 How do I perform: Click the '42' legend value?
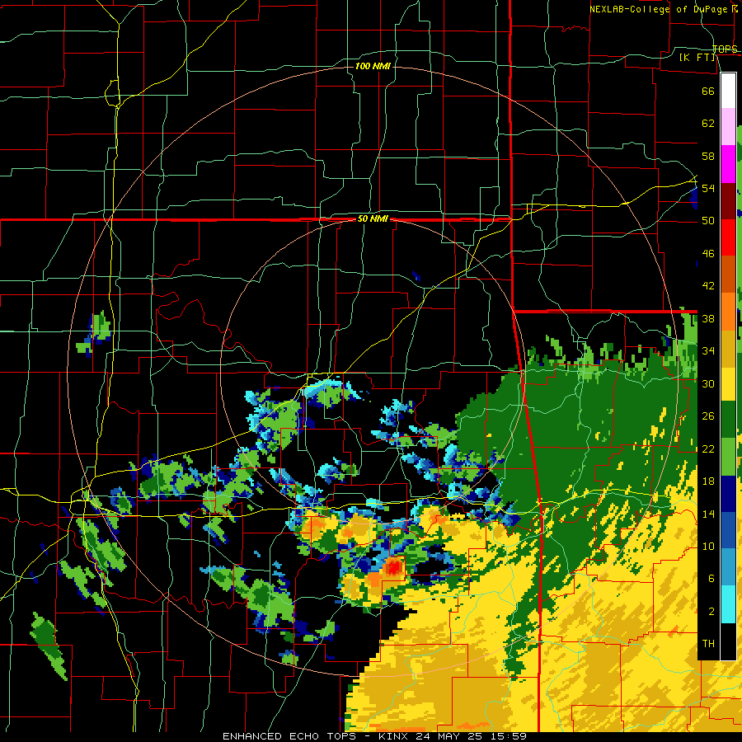(708, 286)
